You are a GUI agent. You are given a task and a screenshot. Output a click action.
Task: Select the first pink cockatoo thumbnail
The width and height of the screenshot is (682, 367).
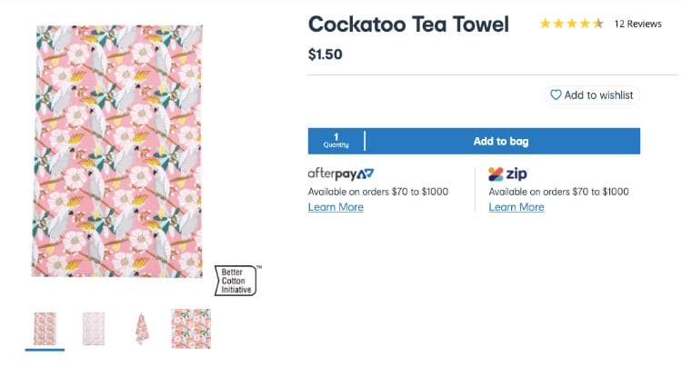[45, 328]
